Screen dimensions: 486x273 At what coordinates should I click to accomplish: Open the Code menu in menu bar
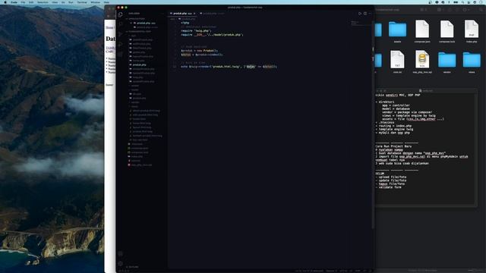(14, 2)
